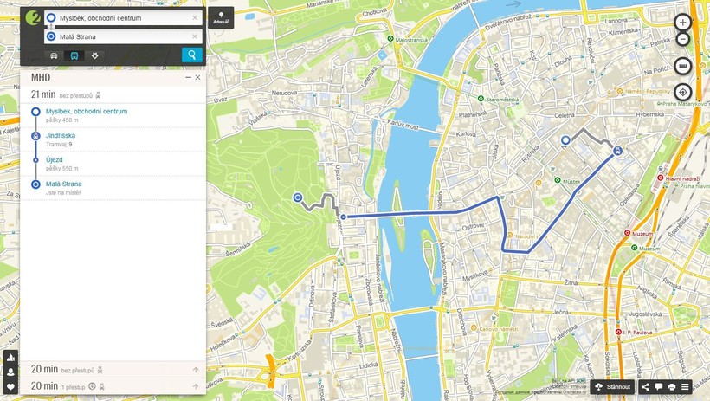
Task: Switch to the hiking/cycling route mode
Action: click(94, 55)
